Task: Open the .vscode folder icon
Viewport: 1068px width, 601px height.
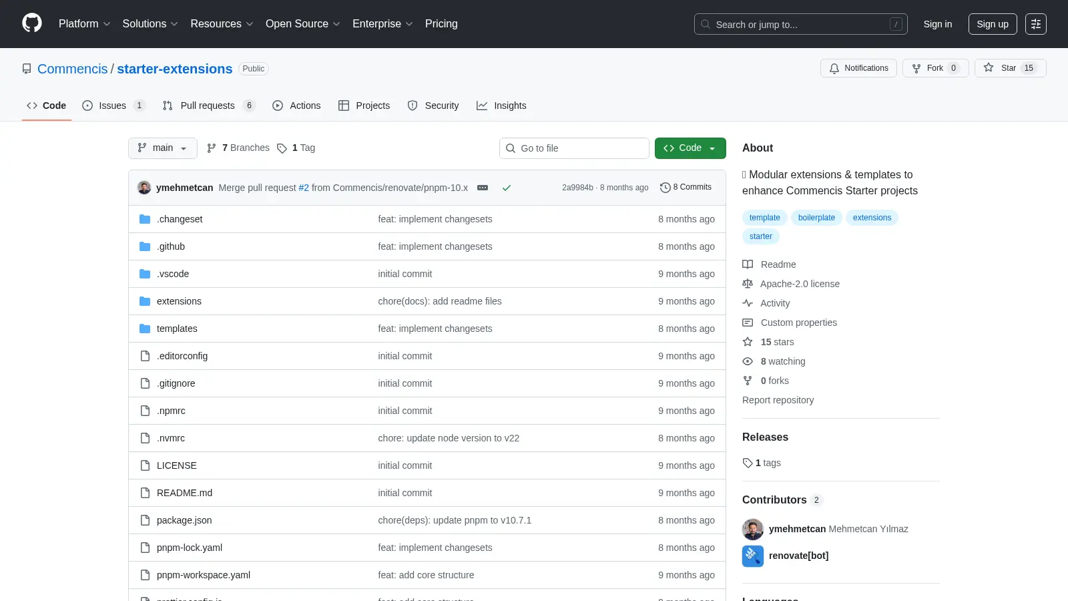Action: (145, 274)
